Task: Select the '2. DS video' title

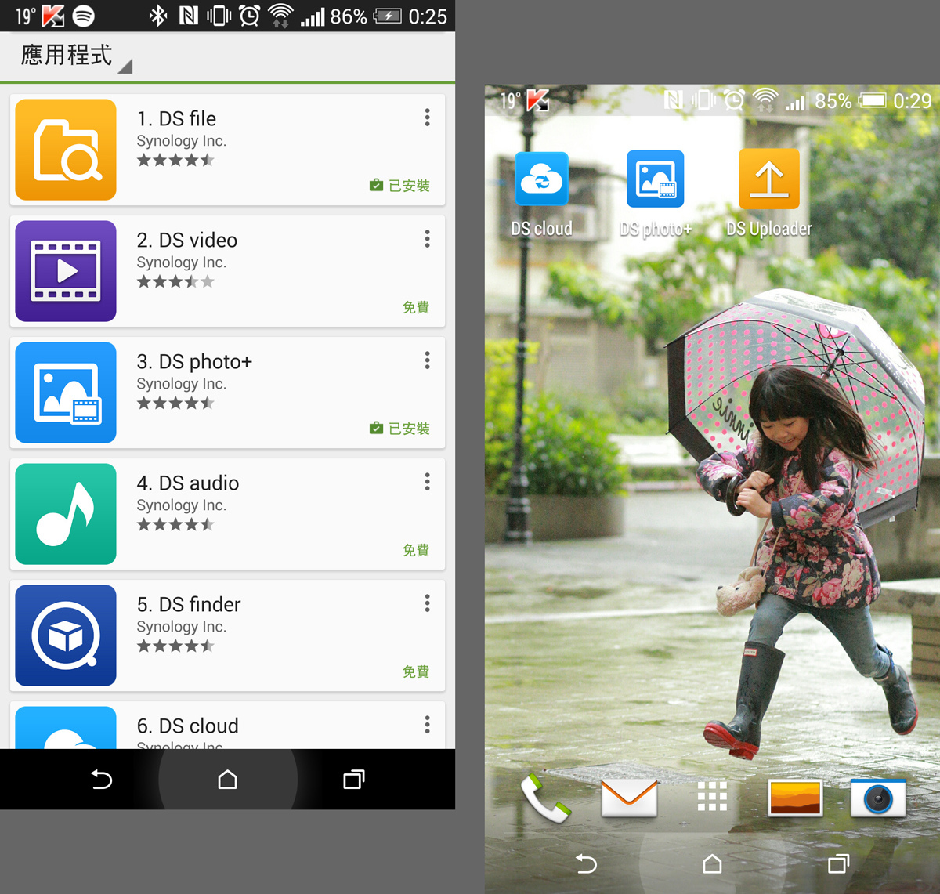Action: pyautogui.click(x=186, y=240)
